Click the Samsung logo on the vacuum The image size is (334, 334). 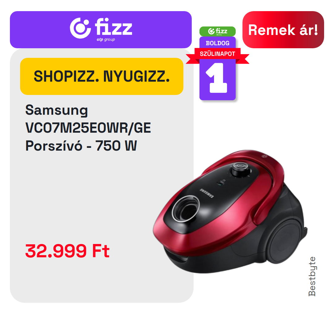(207, 193)
